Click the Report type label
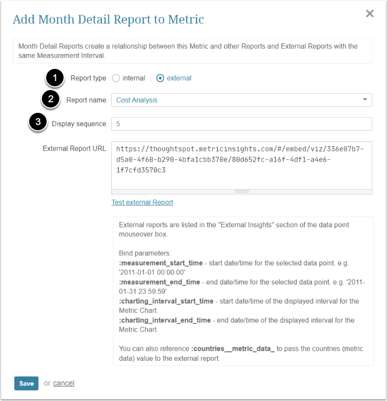The image size is (387, 401). click(x=88, y=78)
